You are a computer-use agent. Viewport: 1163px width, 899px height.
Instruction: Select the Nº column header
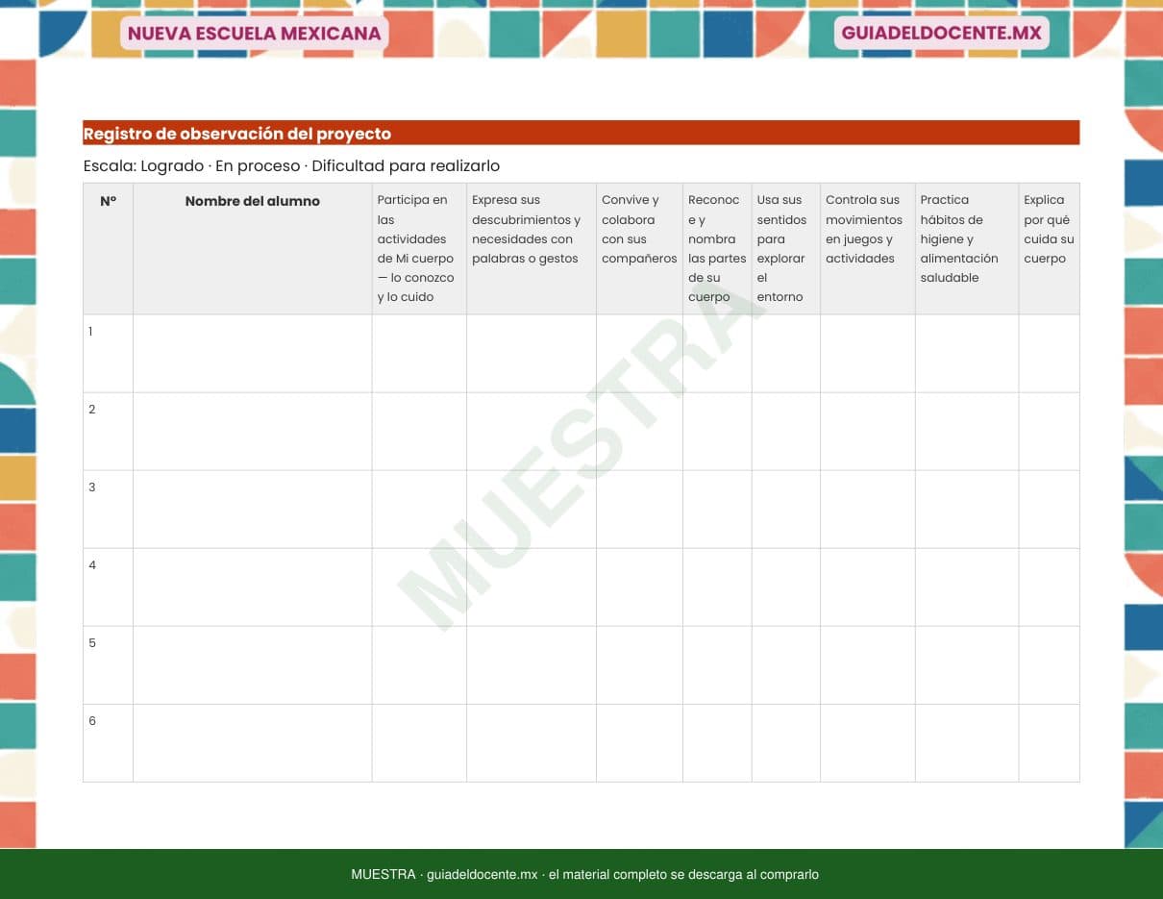tap(108, 248)
